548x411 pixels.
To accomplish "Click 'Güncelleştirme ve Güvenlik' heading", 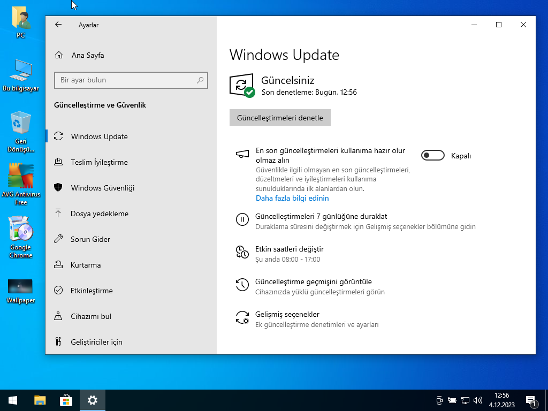I will [x=100, y=105].
